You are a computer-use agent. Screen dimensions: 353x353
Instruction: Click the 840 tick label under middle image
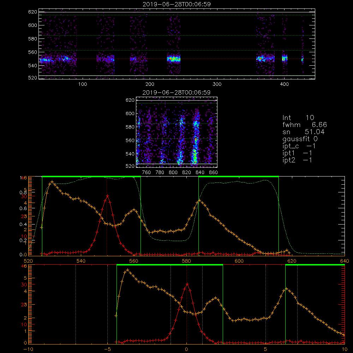[200, 173]
